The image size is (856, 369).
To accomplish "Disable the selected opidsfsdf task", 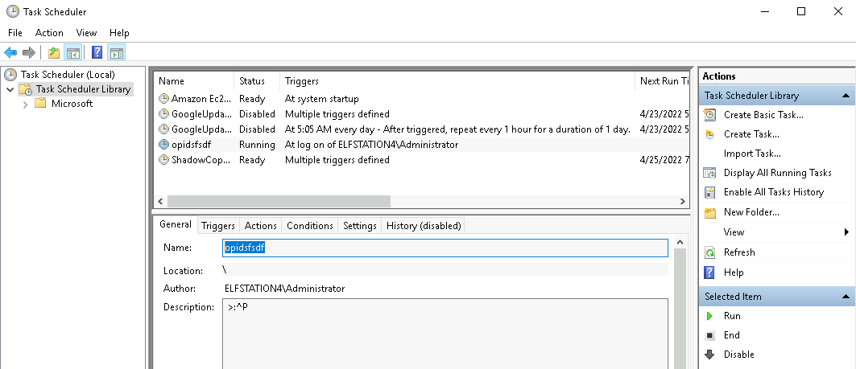I will point(739,355).
